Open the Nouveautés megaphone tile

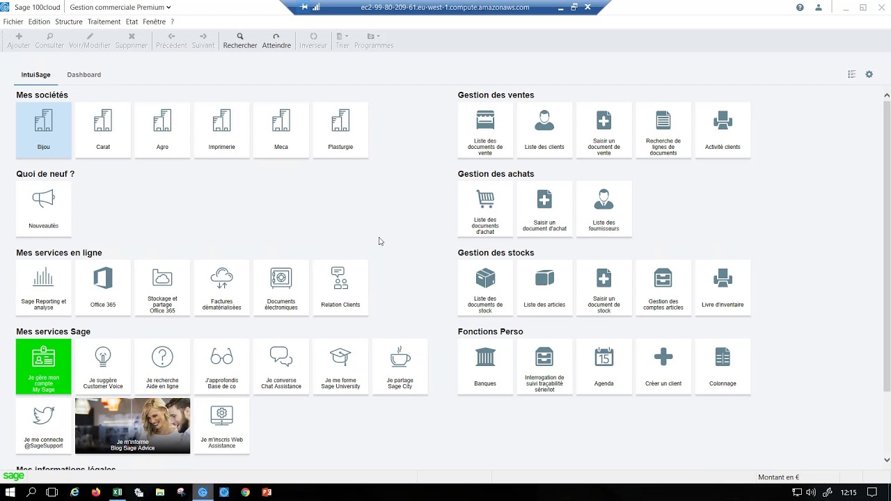pos(43,209)
